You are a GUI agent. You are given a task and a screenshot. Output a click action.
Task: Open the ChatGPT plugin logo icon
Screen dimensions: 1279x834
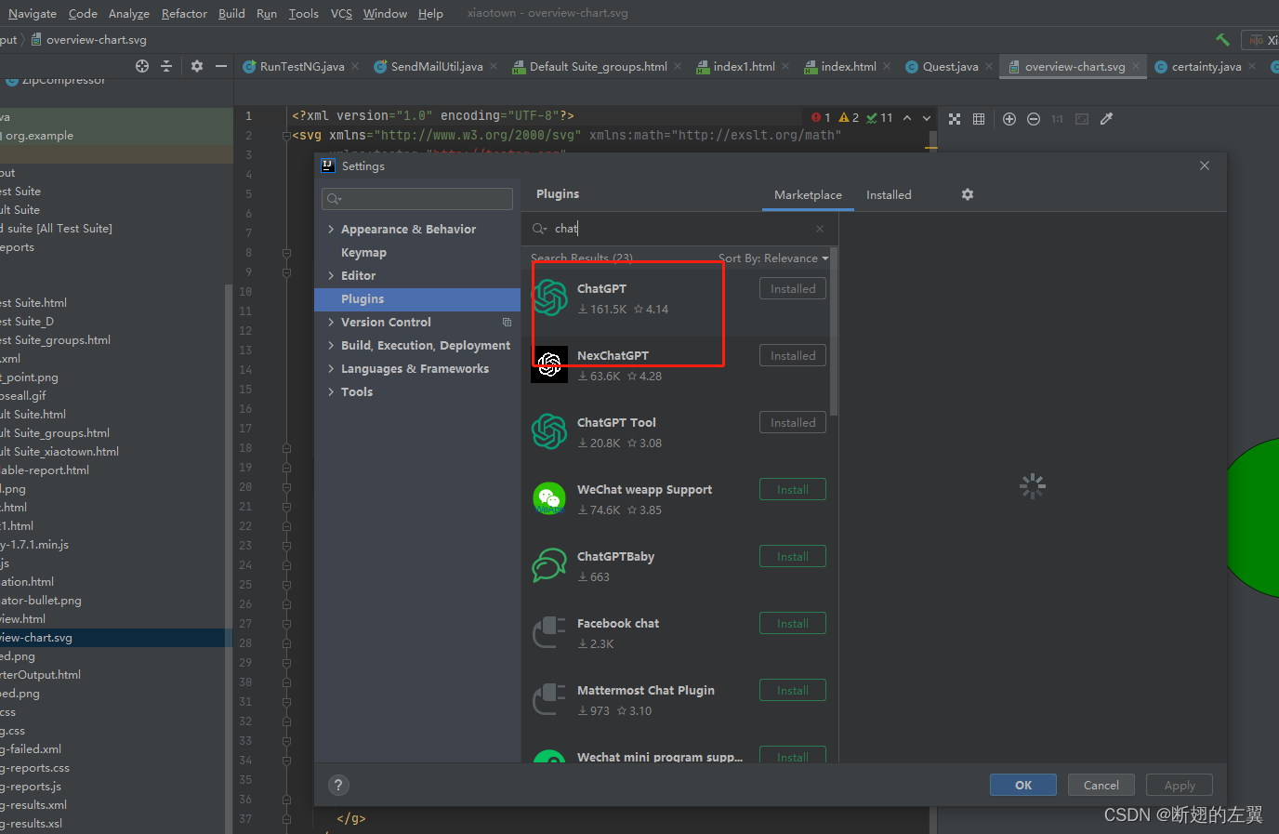(x=549, y=298)
